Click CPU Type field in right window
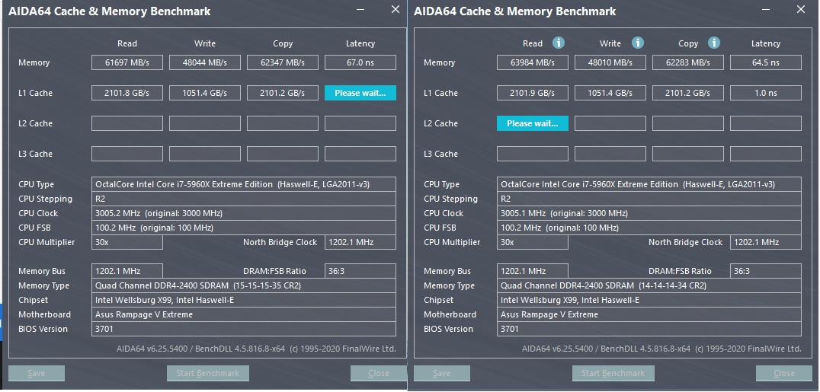The width and height of the screenshot is (820, 392). (x=649, y=184)
